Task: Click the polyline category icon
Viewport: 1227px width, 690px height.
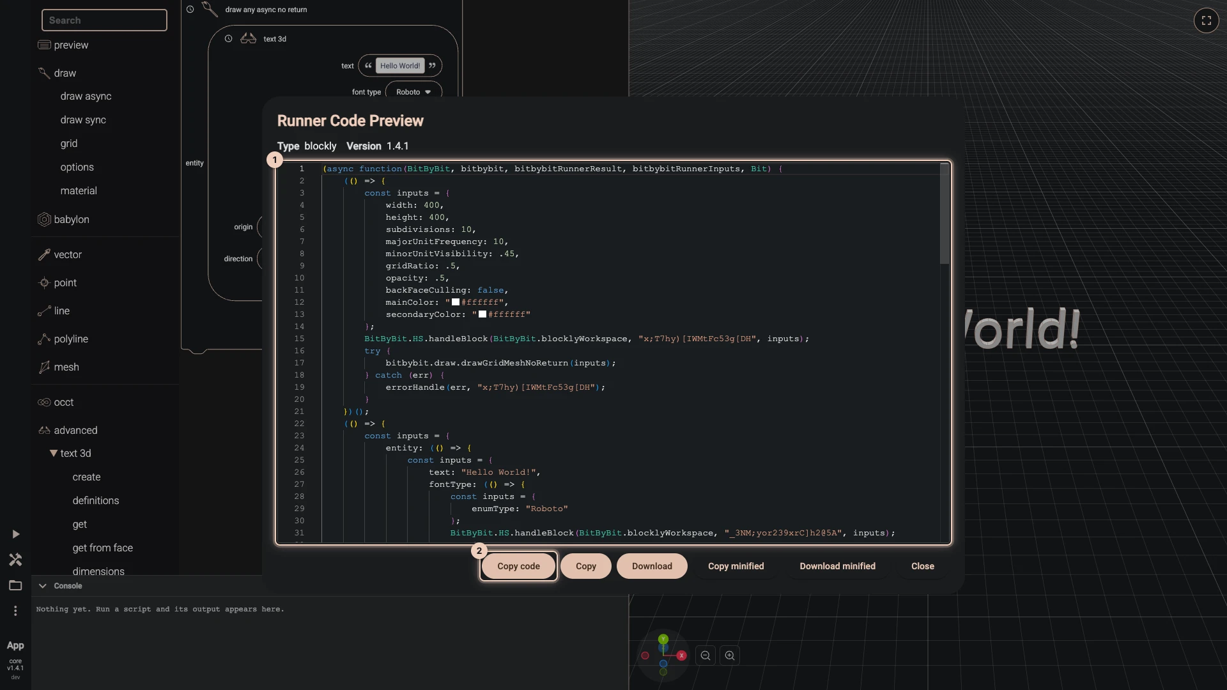Action: coord(44,339)
